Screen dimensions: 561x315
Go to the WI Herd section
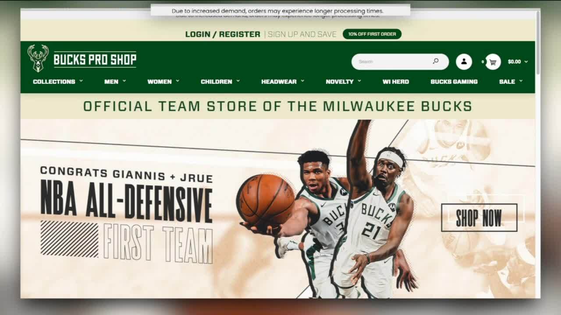click(395, 81)
